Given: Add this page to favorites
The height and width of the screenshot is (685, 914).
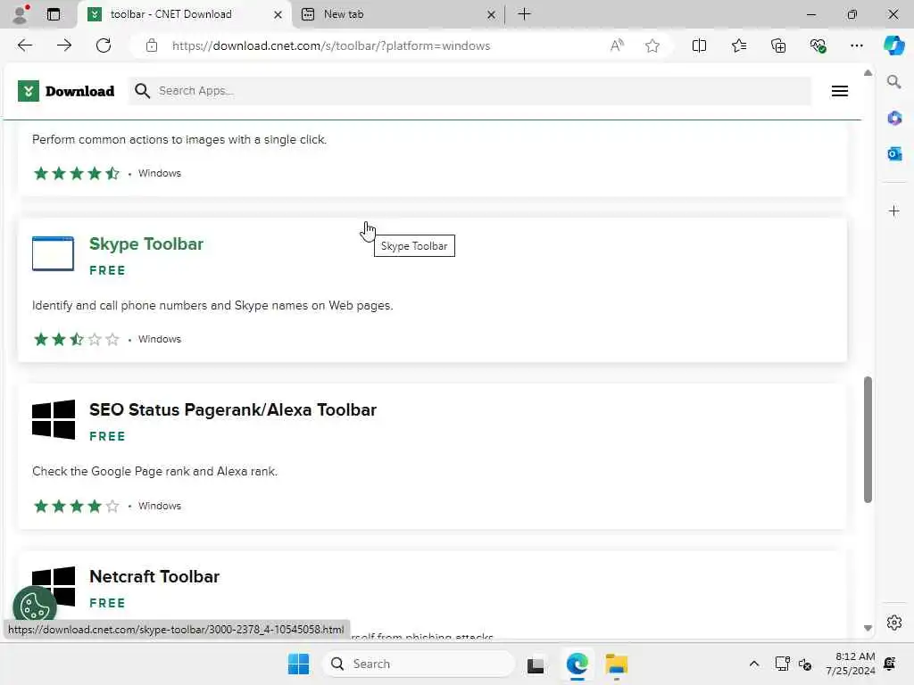Looking at the screenshot, I should [652, 45].
